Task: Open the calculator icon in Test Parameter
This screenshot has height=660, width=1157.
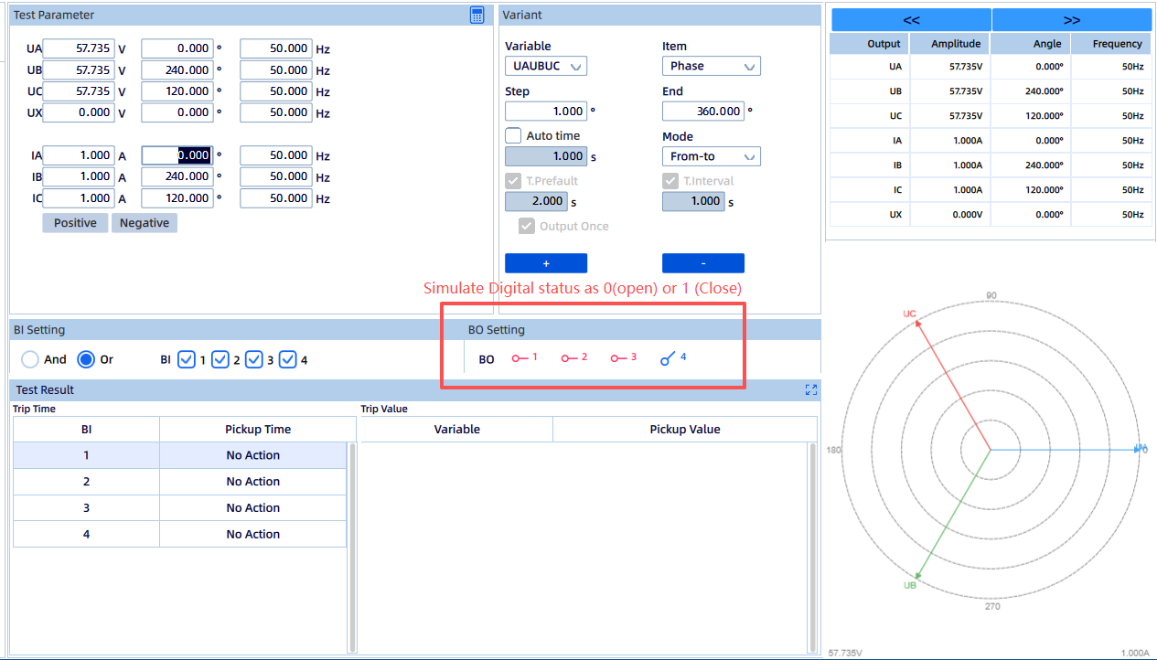Action: 477,15
